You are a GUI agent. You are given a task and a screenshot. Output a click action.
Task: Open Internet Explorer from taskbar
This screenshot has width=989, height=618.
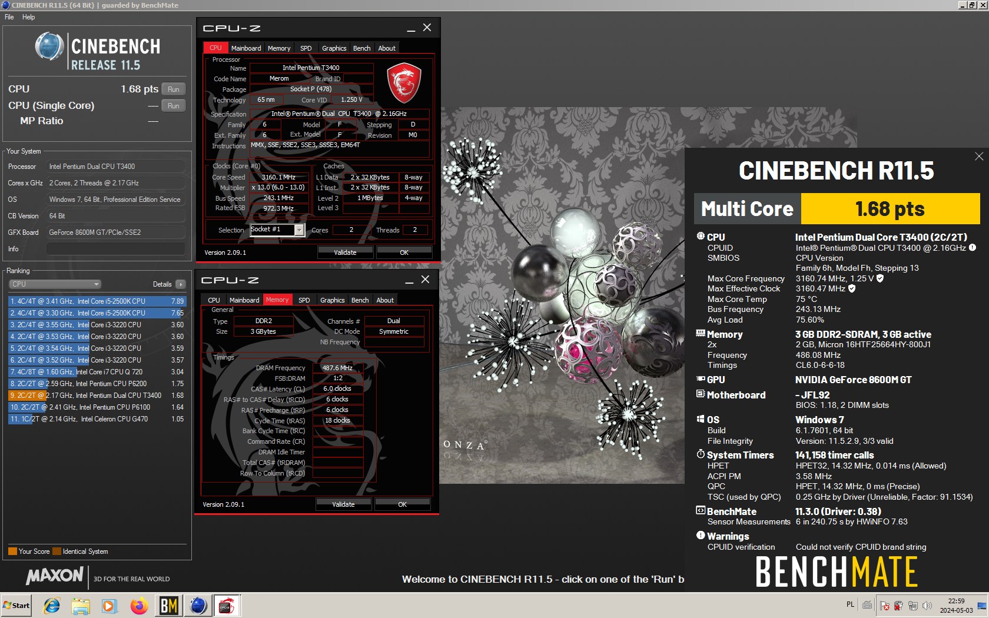tap(52, 606)
